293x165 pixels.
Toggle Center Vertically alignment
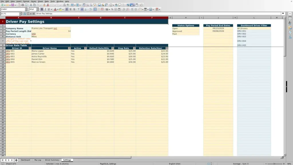pos(82,9)
